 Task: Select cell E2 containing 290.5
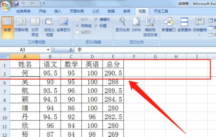pos(113,73)
